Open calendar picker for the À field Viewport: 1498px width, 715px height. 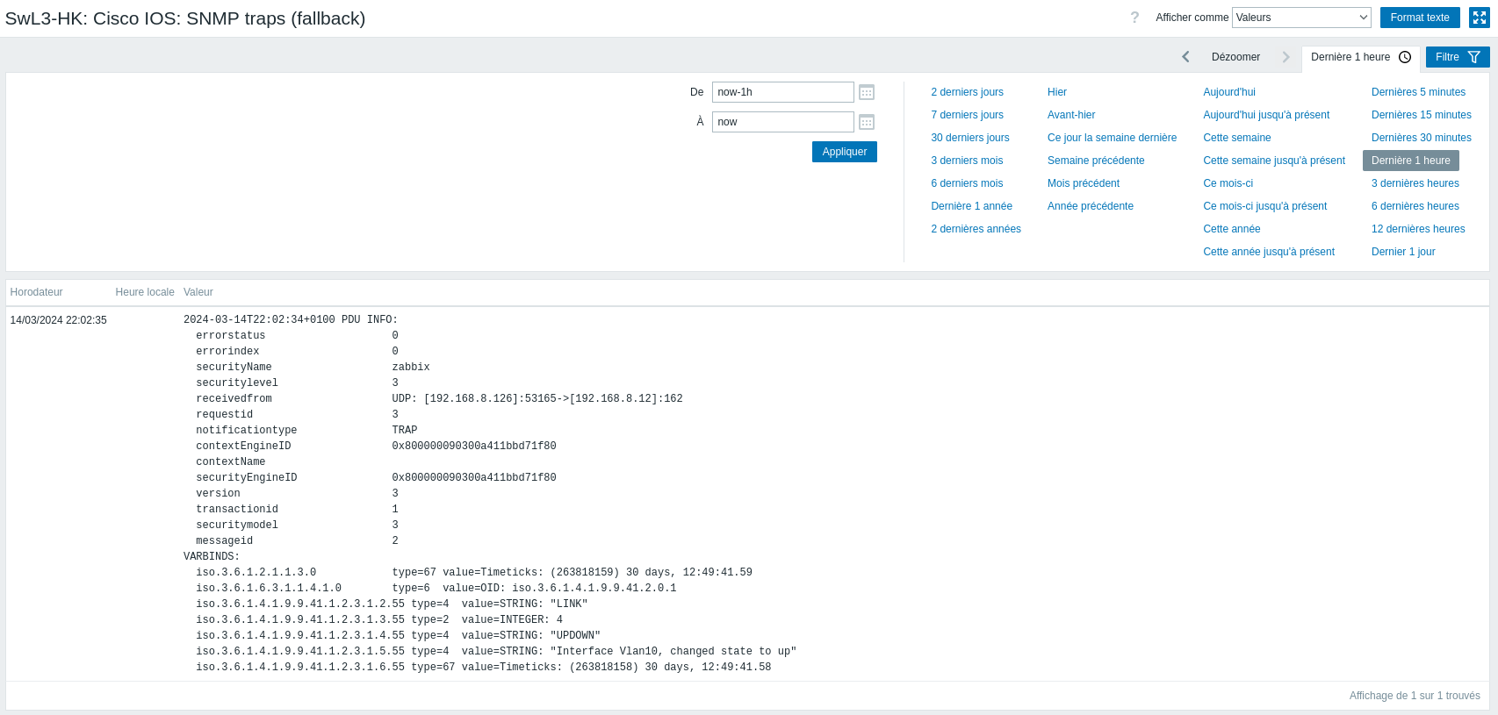(x=867, y=122)
